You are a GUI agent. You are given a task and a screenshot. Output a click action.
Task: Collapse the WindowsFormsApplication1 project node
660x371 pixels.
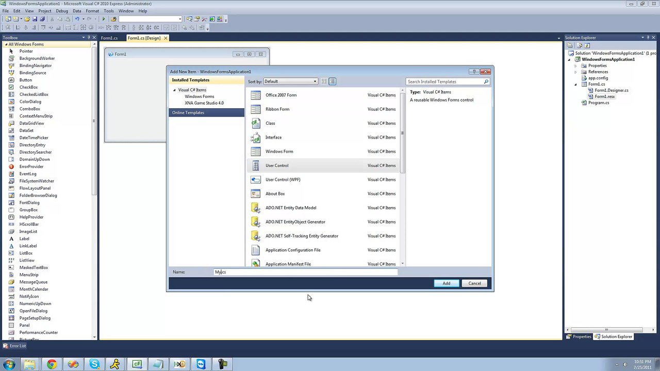pyautogui.click(x=570, y=60)
